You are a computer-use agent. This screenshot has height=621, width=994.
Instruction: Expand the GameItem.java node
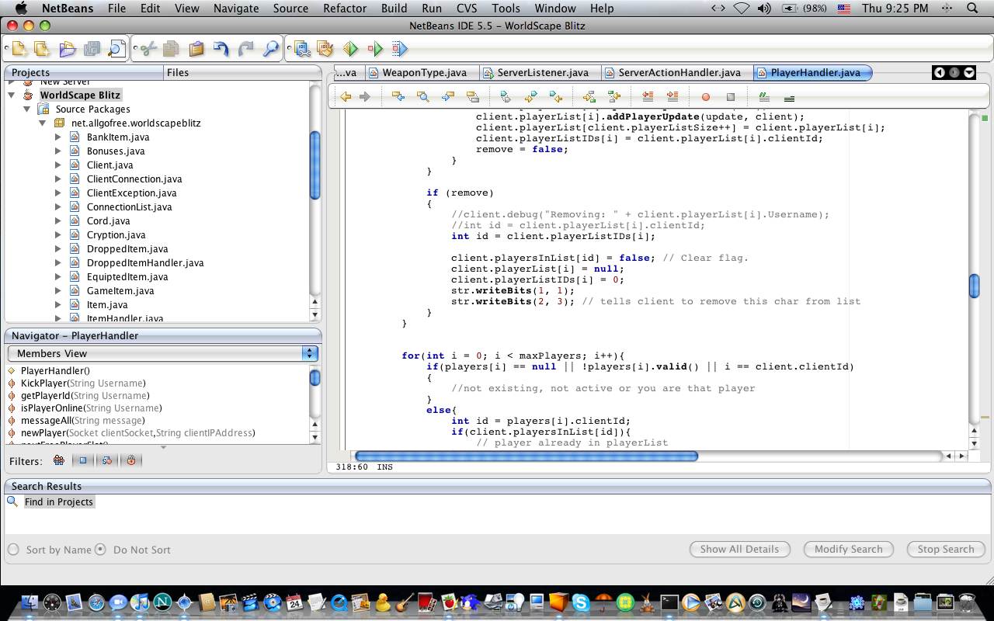point(58,290)
